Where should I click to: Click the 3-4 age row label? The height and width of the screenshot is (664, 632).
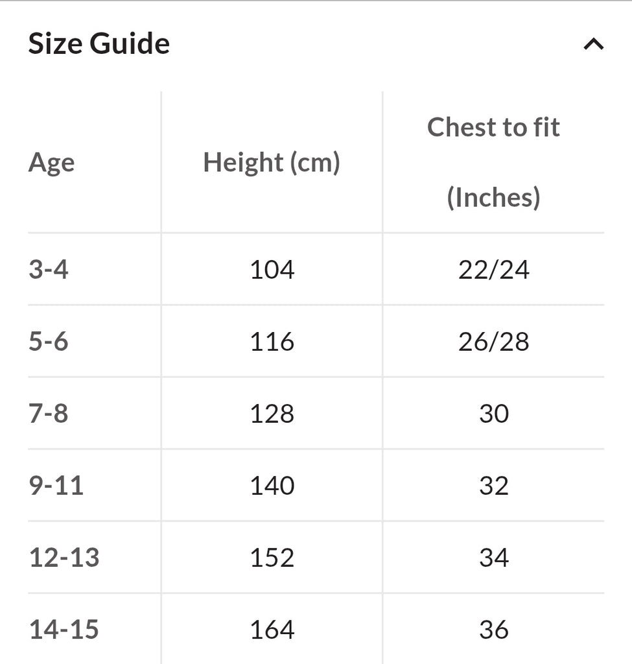click(48, 269)
